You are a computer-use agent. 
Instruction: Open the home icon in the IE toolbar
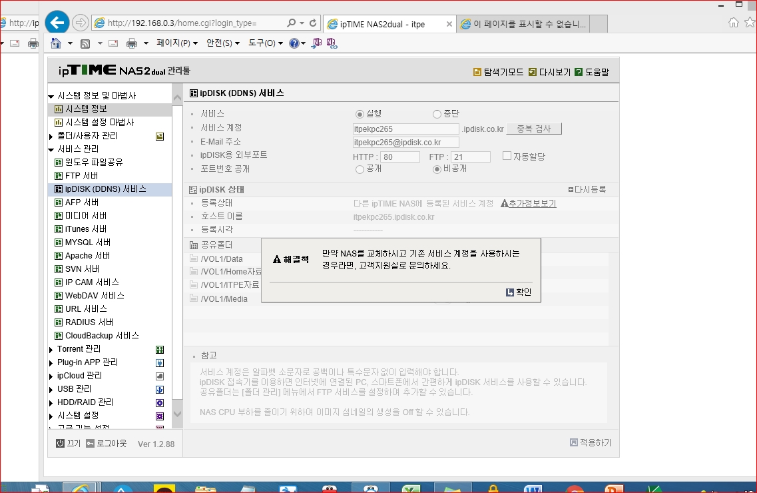56,43
